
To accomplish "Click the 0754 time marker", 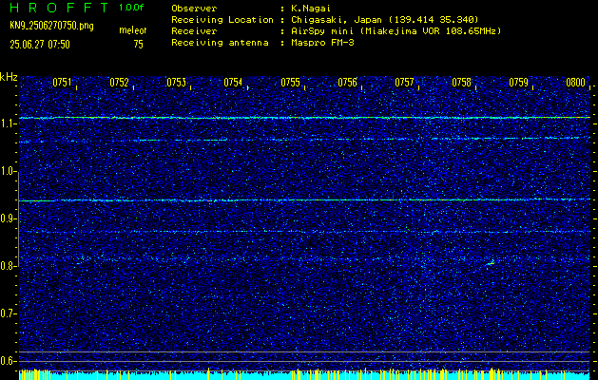I will click(x=233, y=83).
